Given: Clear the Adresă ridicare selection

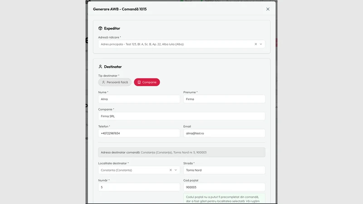Looking at the screenshot, I should [x=255, y=44].
